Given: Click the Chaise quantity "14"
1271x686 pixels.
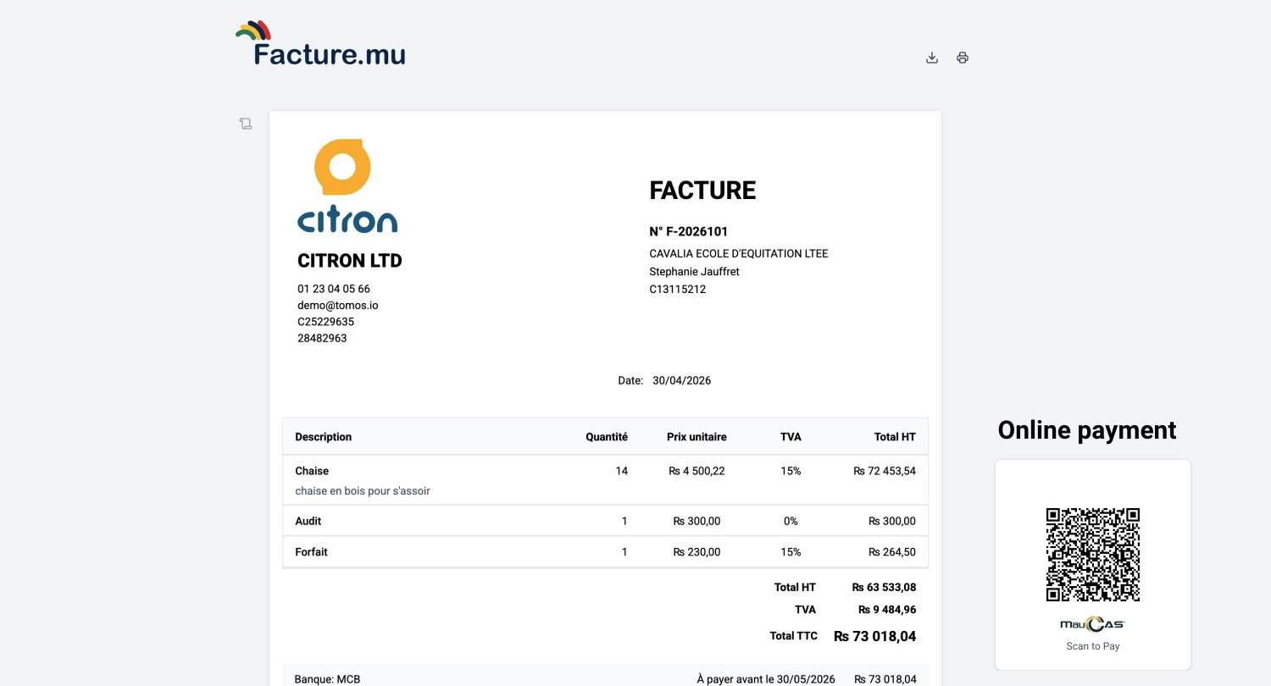Looking at the screenshot, I should 622,471.
